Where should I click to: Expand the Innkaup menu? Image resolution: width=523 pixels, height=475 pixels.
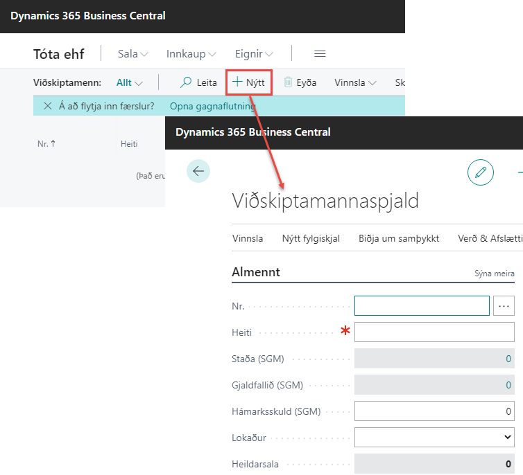(x=191, y=54)
